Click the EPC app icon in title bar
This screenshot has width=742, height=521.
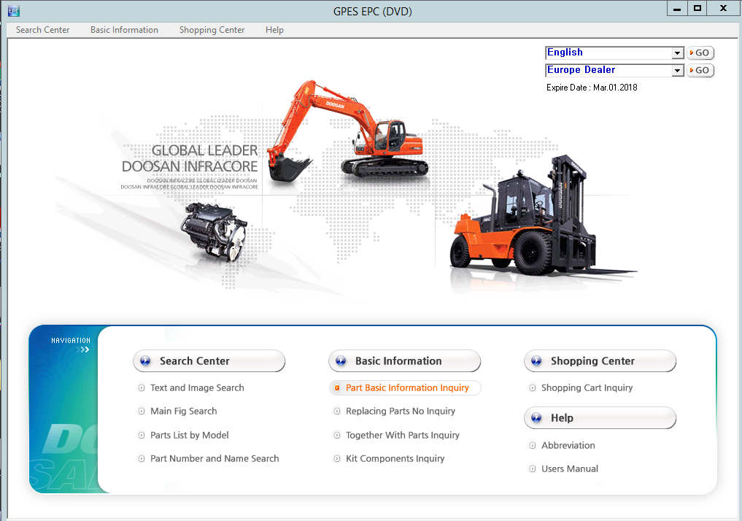[x=13, y=10]
